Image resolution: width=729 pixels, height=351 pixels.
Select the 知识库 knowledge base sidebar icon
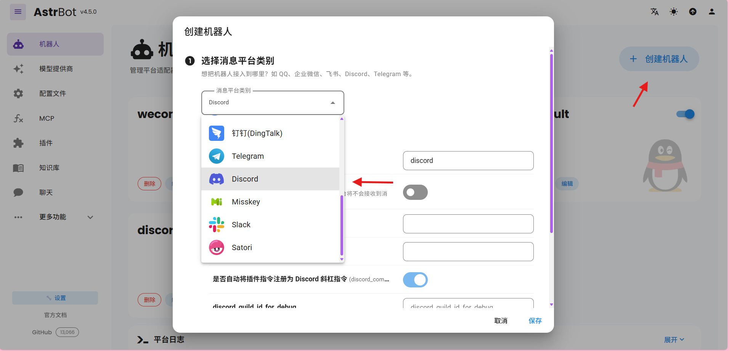click(x=18, y=168)
